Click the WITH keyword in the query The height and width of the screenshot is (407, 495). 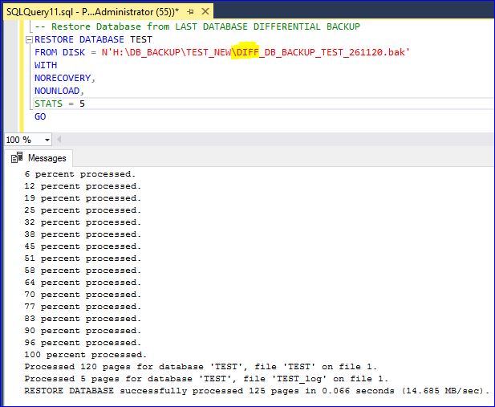[46, 65]
